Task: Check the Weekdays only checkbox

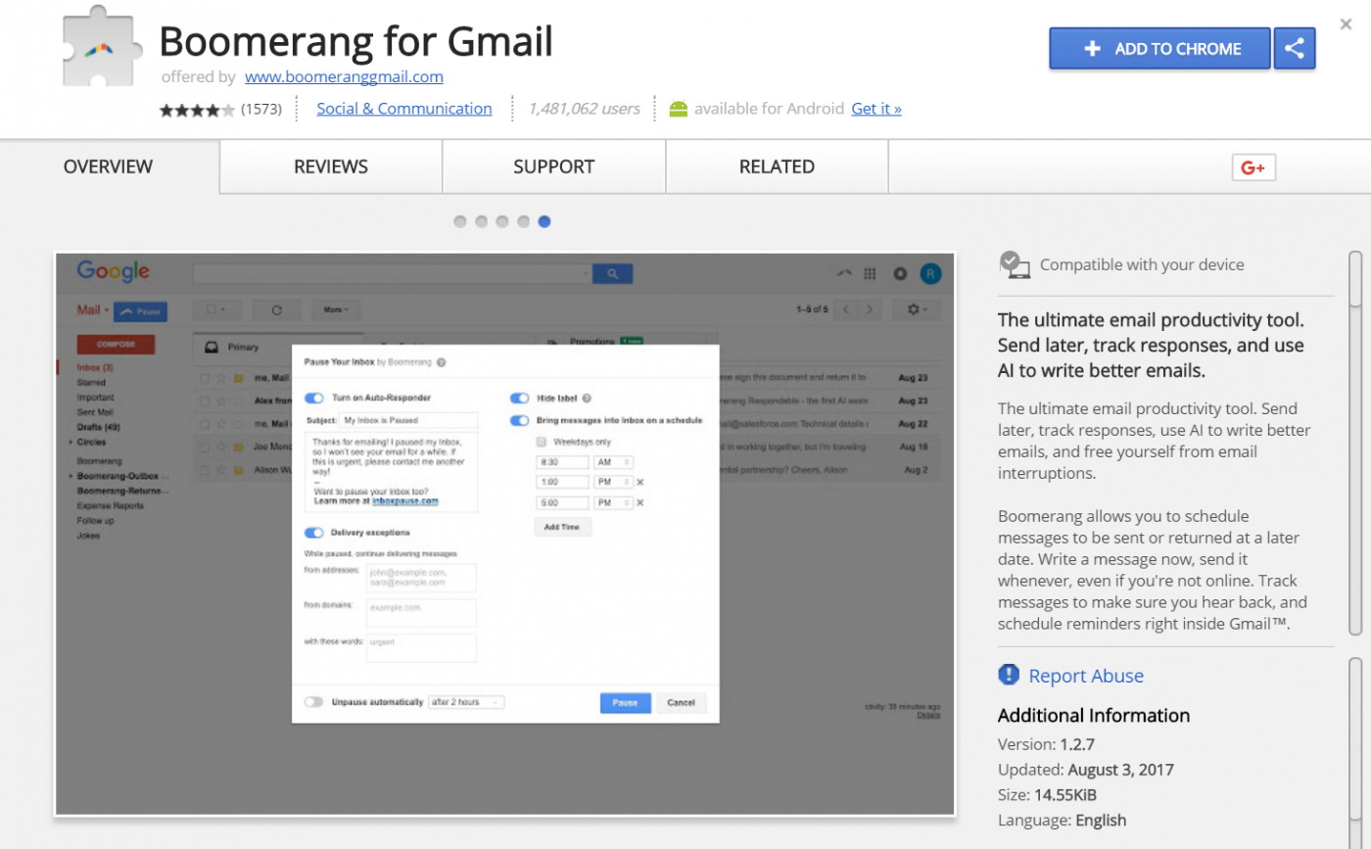Action: 542,442
